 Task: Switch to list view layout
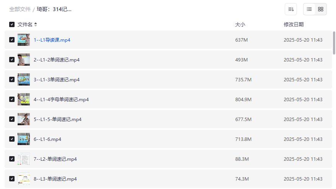[x=309, y=9]
